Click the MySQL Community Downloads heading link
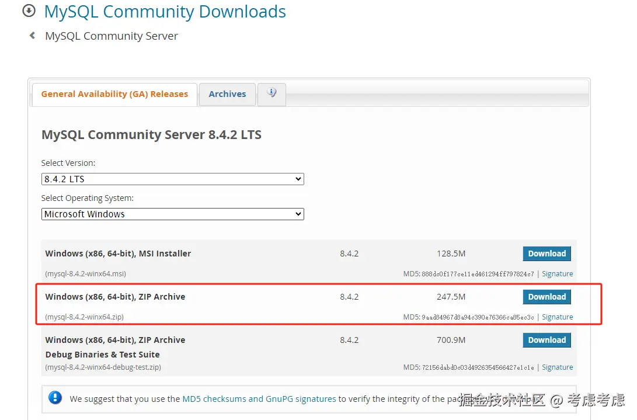The height and width of the screenshot is (420, 637). (x=165, y=11)
